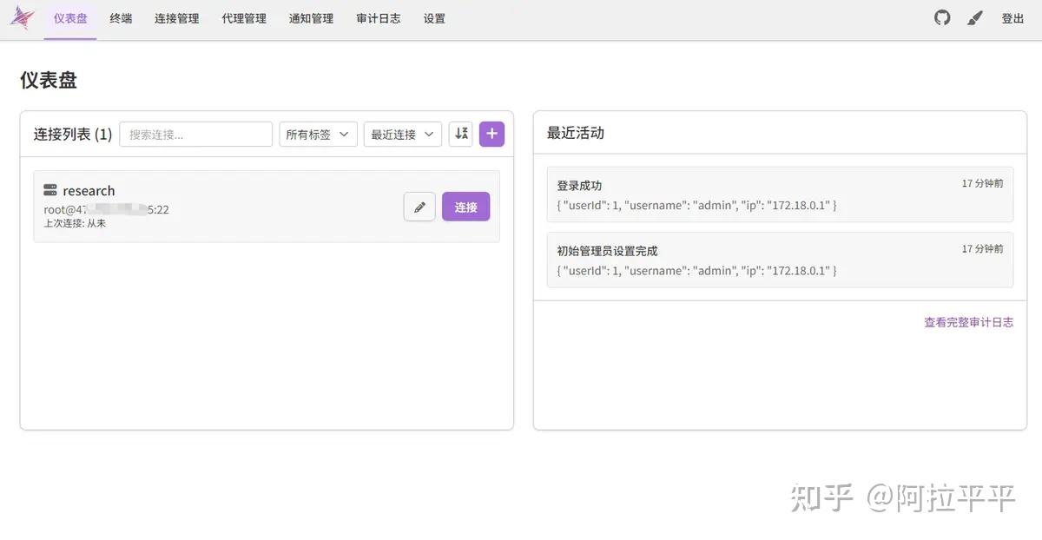Open the 终端 tab
Screen dimensions: 1042x540
point(122,18)
